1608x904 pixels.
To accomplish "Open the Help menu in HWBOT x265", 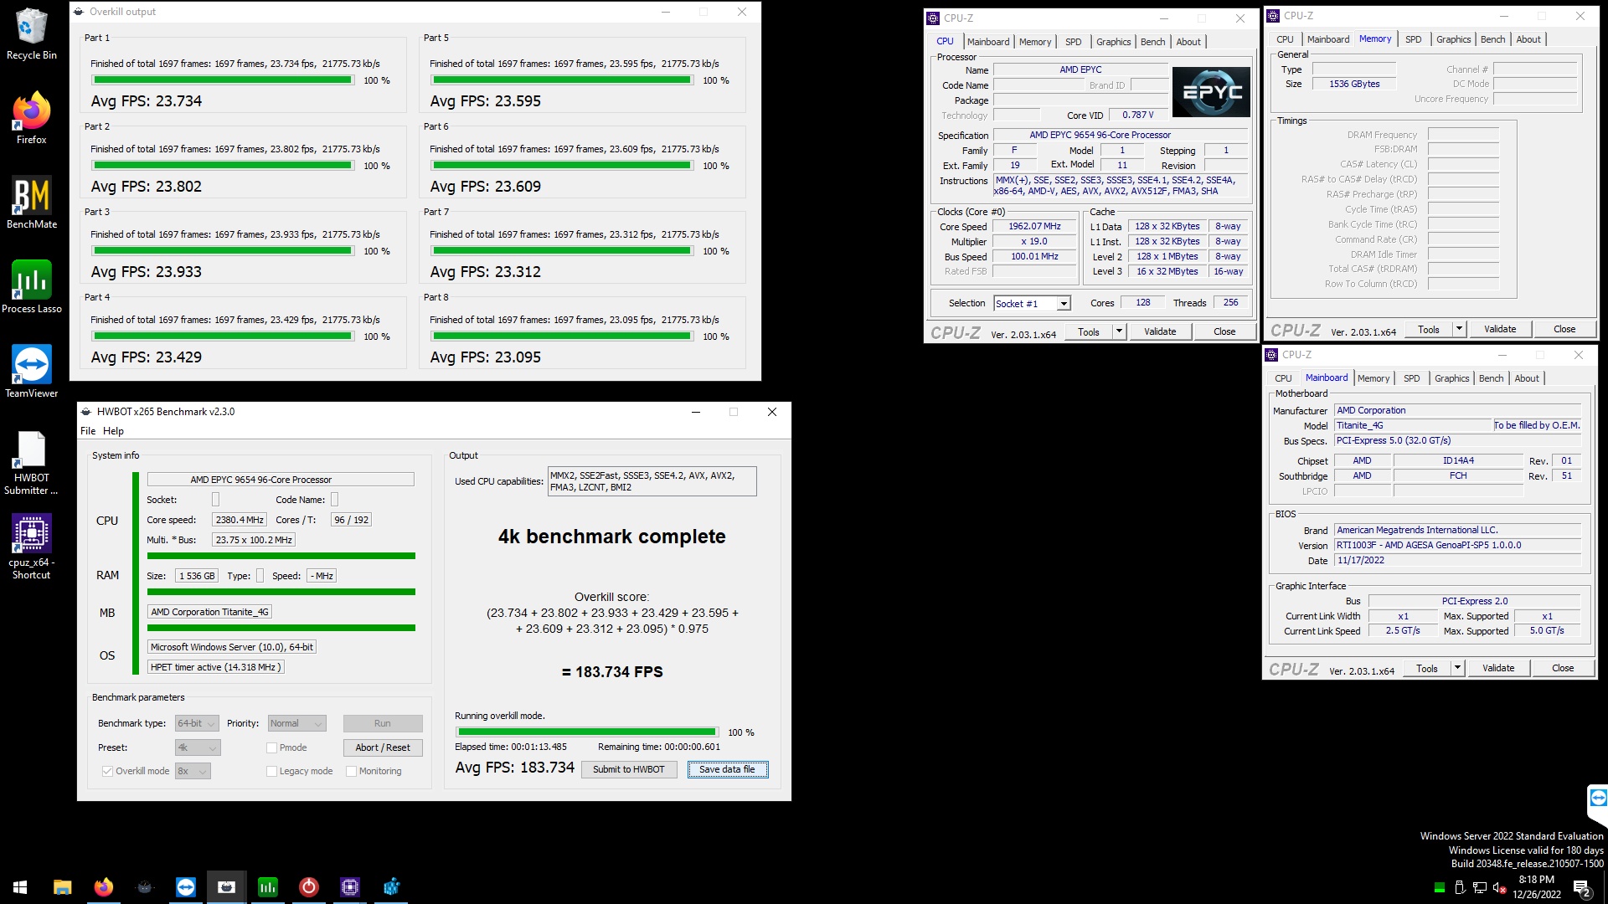I will [x=113, y=431].
